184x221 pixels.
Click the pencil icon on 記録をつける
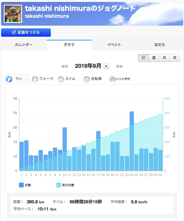(x=14, y=33)
